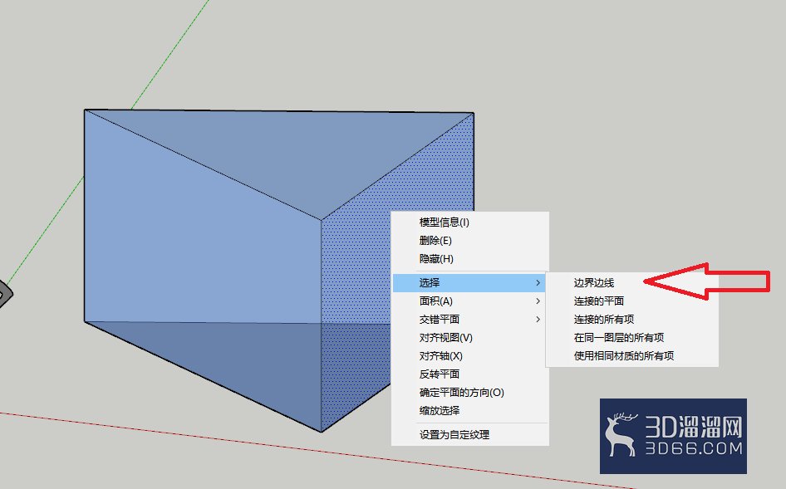Expand the 面积(A) submenu arrow

coord(538,301)
